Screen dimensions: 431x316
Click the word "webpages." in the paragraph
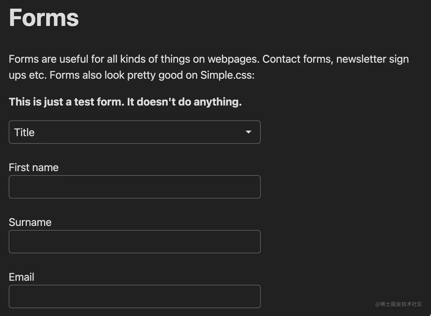(233, 59)
